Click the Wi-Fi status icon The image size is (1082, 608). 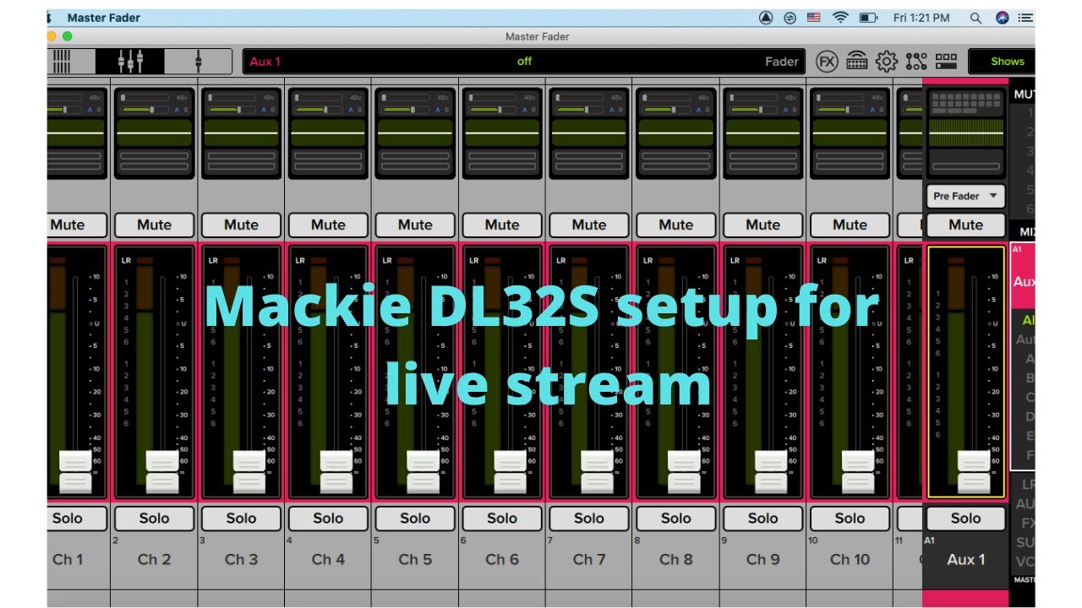pos(840,17)
